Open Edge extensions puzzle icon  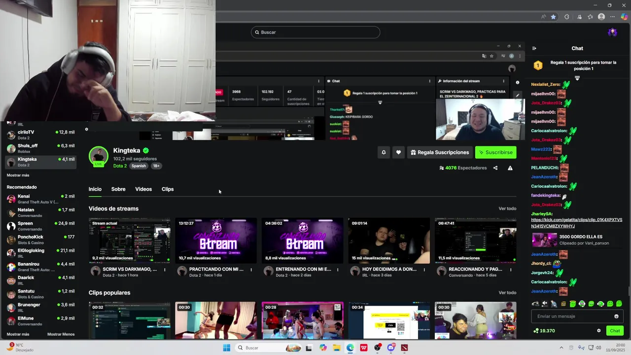pyautogui.click(x=566, y=17)
